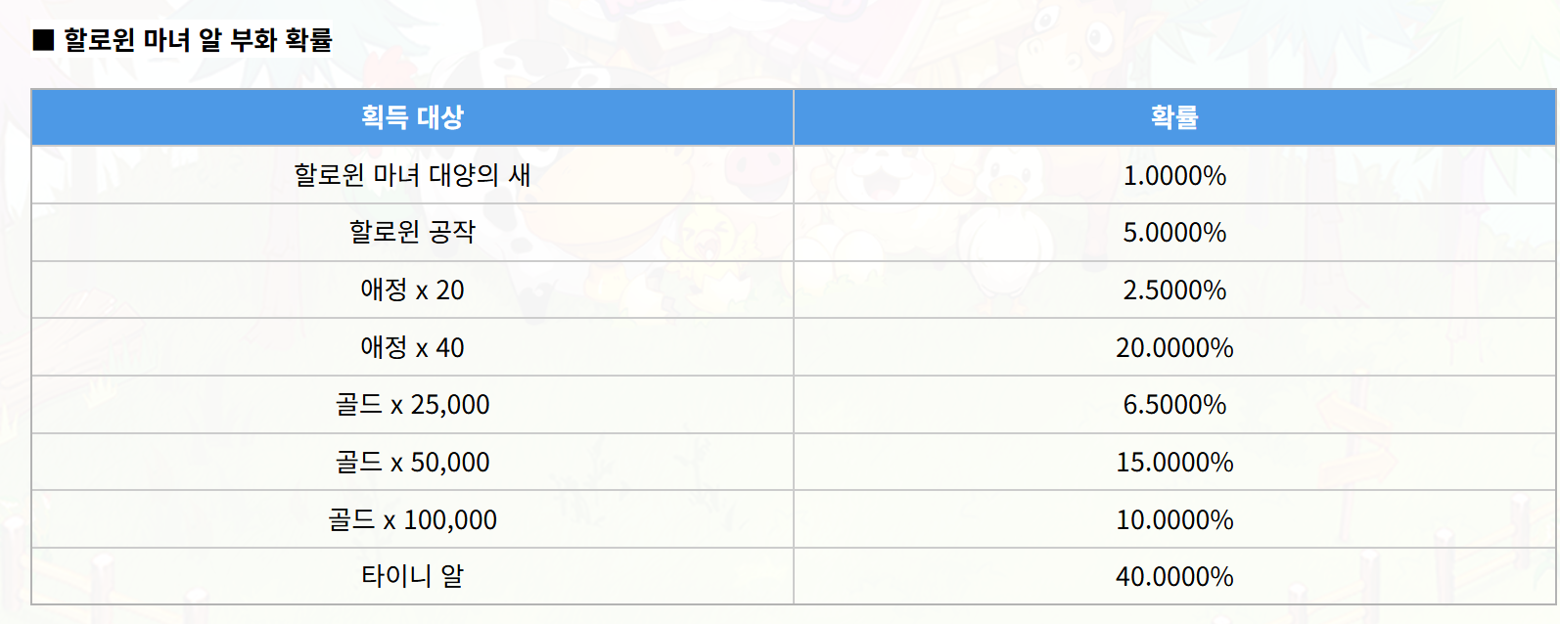Select the 골드 x 25,000 cell
Image resolution: width=1560 pixels, height=624 pixels.
click(x=412, y=405)
